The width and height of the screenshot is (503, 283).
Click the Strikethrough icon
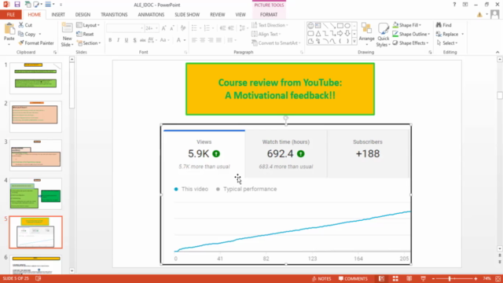[143, 40]
